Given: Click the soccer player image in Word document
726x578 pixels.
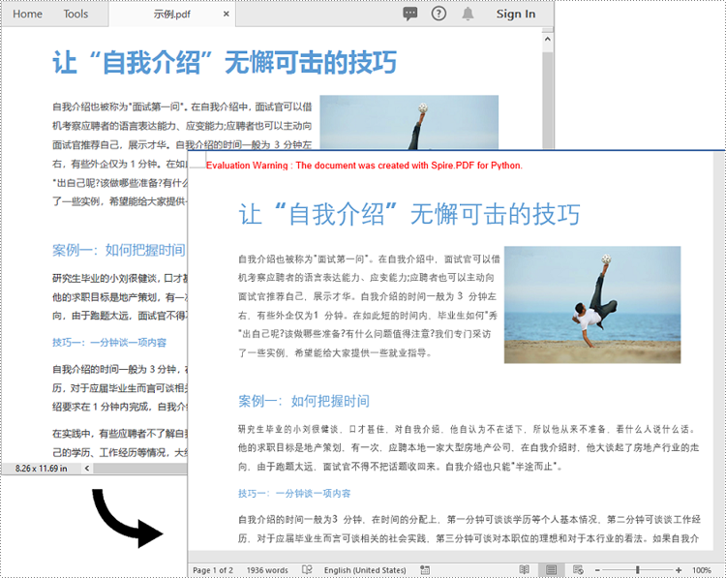Looking at the screenshot, I should [x=592, y=305].
